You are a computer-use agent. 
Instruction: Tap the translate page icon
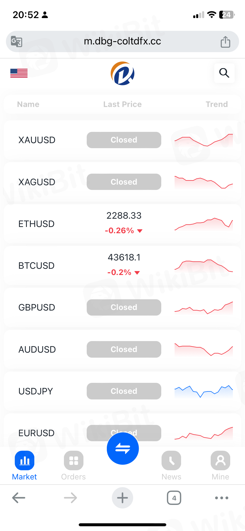tap(17, 41)
